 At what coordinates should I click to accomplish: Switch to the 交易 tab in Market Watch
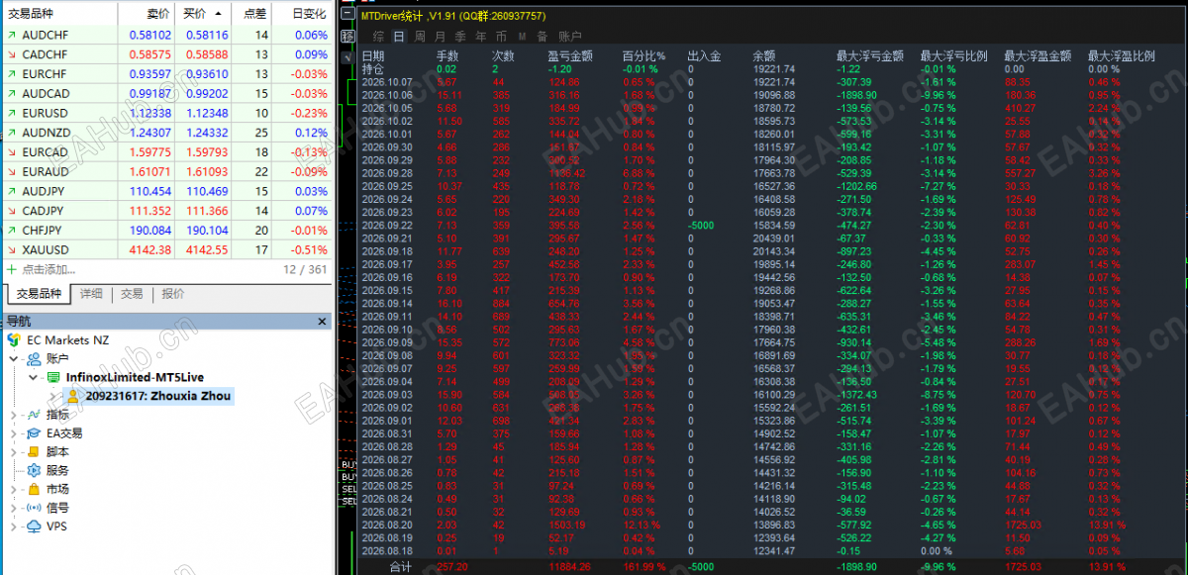(132, 294)
